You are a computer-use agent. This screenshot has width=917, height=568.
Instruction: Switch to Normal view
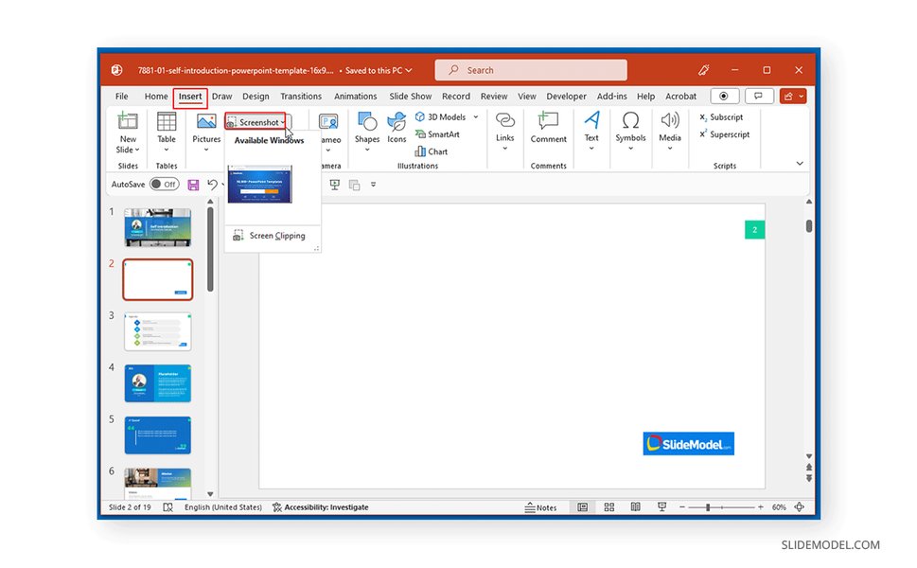583,507
